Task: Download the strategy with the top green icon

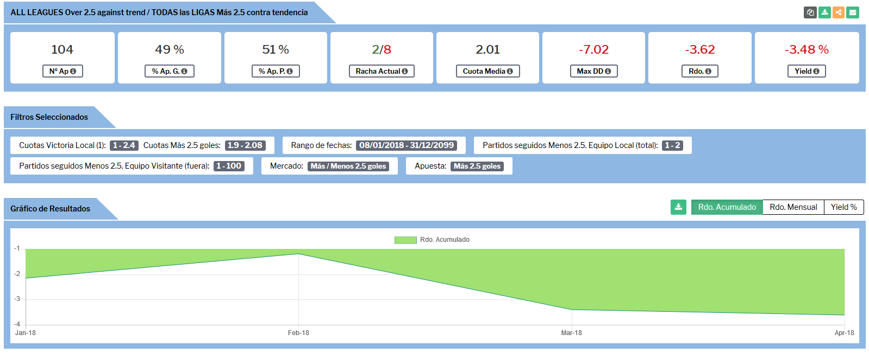Action: pos(824,12)
